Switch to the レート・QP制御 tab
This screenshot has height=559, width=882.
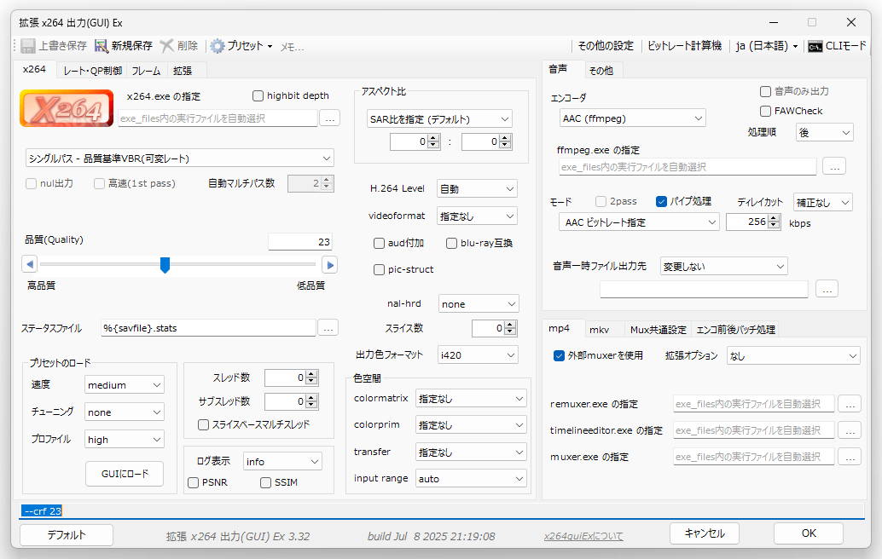(x=92, y=71)
